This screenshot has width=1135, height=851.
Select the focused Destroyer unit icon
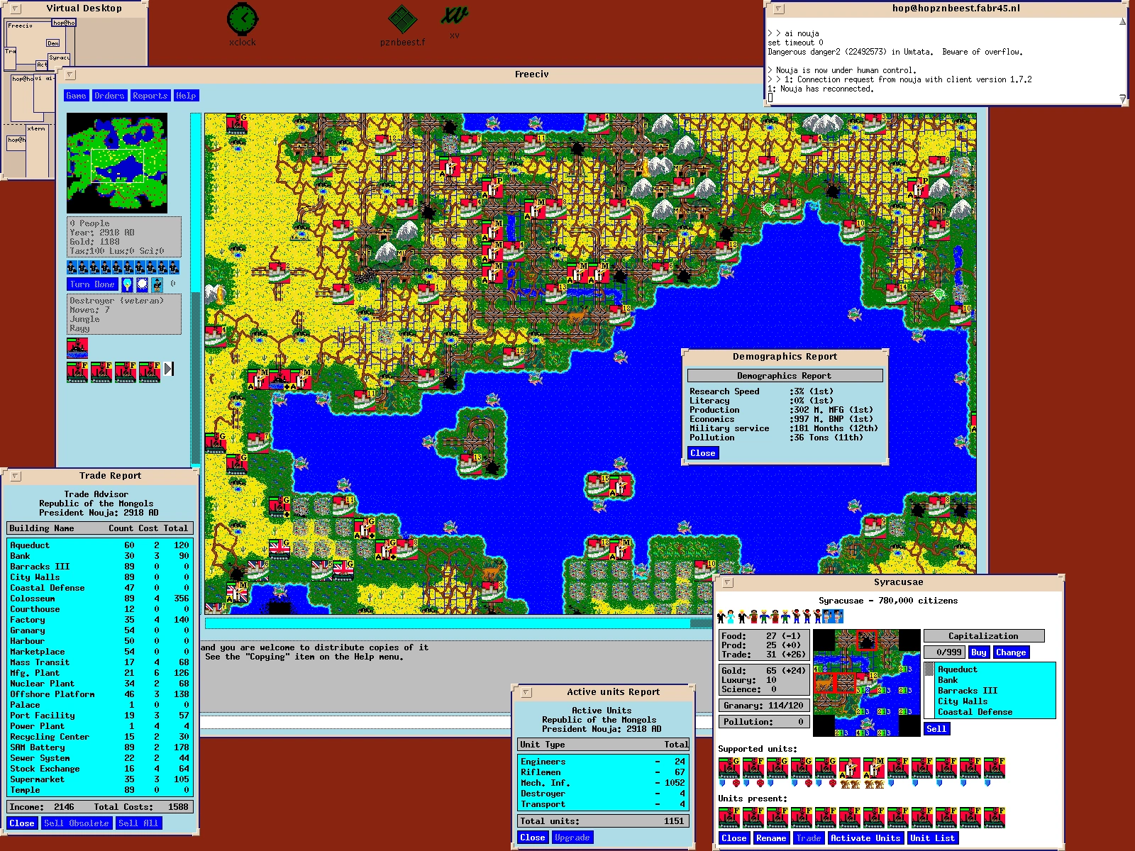(x=77, y=348)
